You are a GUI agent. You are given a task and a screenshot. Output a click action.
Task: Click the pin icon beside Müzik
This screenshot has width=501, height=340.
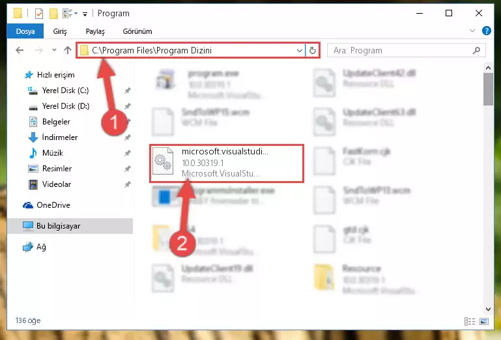tap(128, 153)
